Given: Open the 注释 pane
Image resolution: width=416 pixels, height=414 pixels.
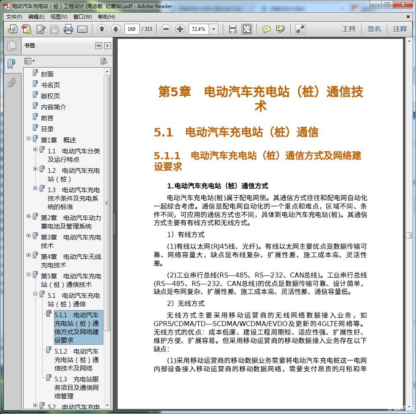Looking at the screenshot, I should 400,29.
